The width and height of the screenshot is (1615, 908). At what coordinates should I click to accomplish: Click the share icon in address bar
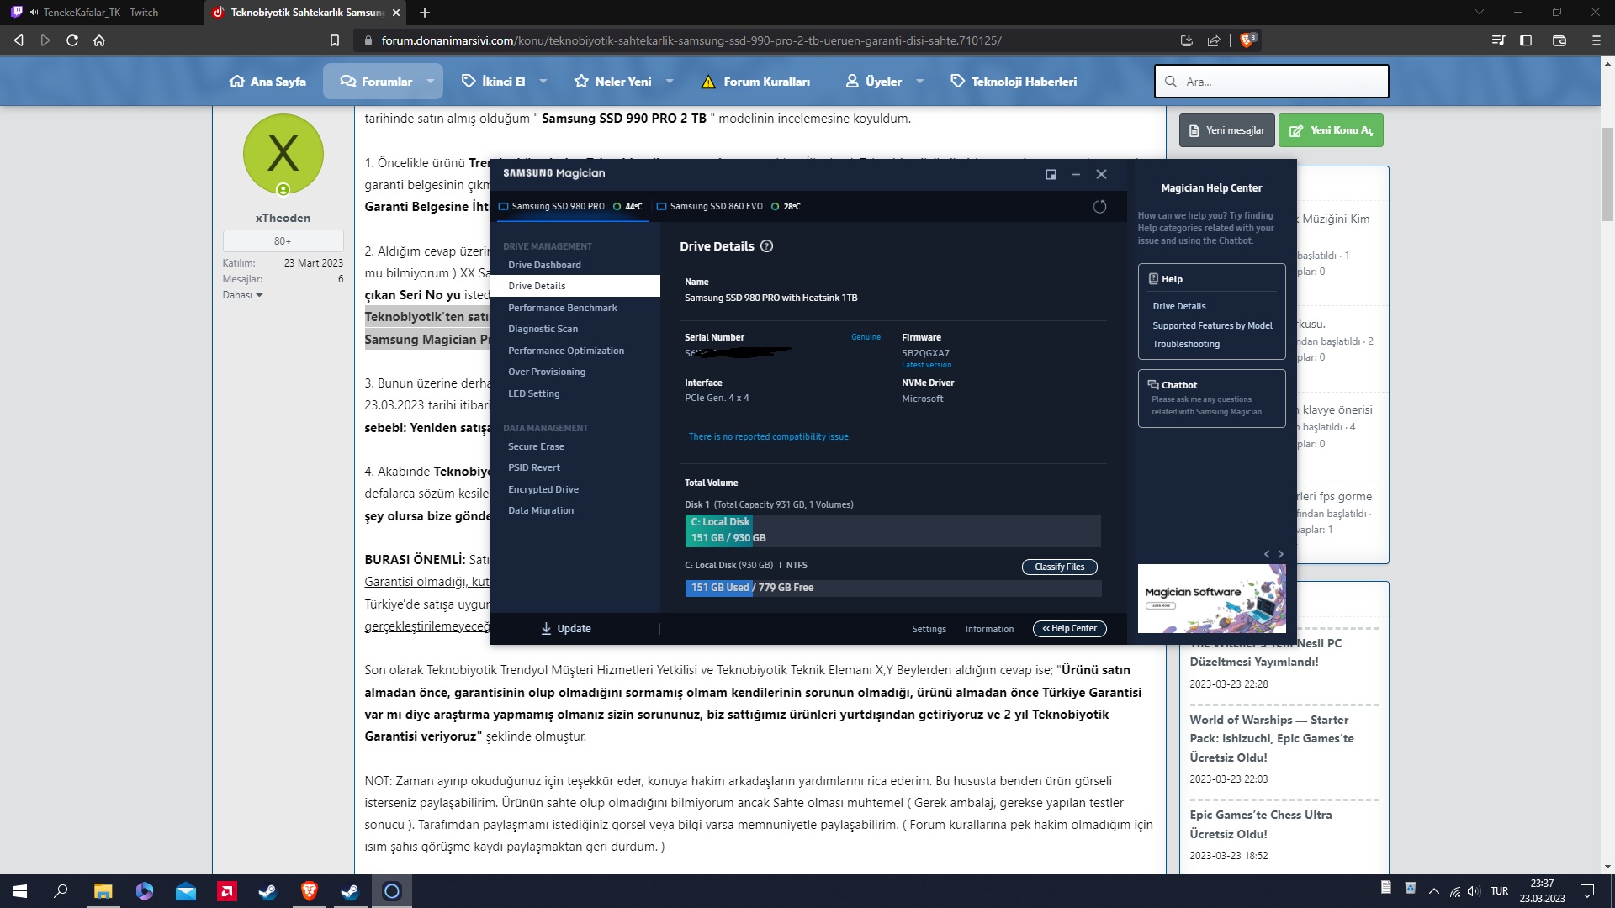point(1214,40)
